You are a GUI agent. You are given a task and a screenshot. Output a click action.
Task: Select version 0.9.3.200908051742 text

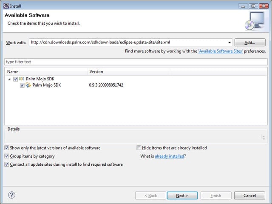coord(106,85)
